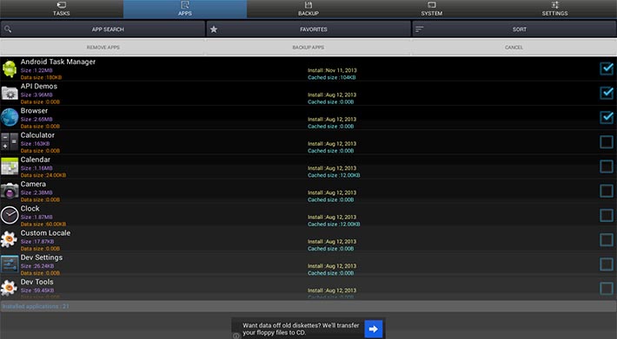This screenshot has height=339, width=617.
Task: Select the Clock app name
Action: (x=30, y=208)
